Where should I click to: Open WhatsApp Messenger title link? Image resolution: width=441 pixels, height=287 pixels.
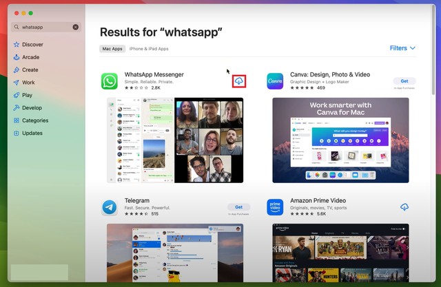click(154, 74)
